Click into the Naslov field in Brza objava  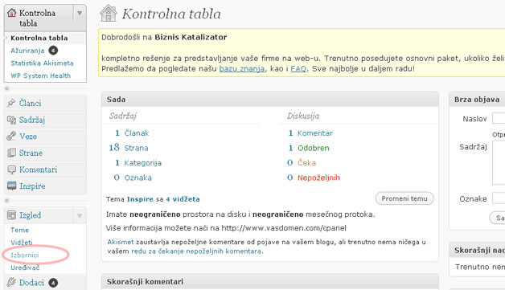coord(499,118)
